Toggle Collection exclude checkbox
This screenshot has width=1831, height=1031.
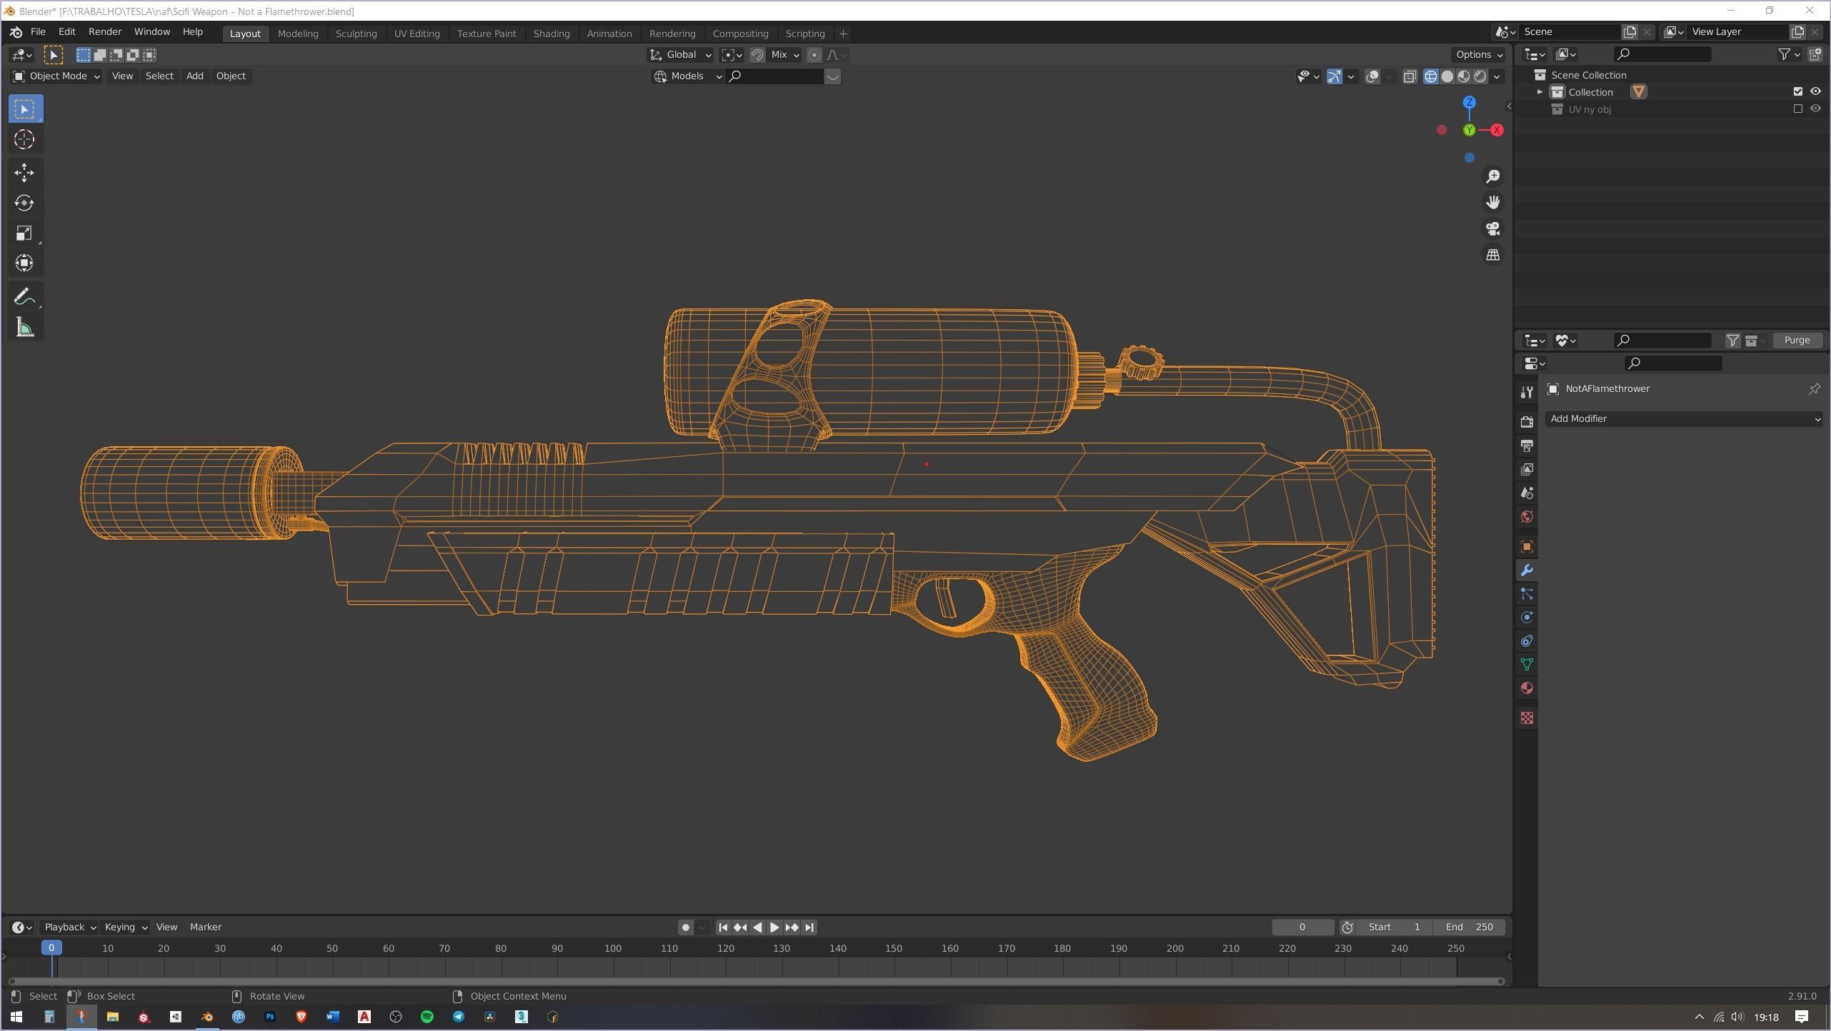tap(1797, 91)
